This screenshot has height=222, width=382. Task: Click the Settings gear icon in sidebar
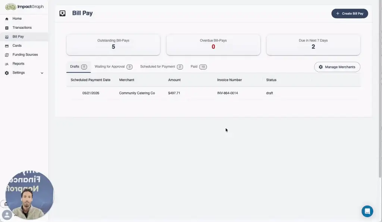click(7, 73)
